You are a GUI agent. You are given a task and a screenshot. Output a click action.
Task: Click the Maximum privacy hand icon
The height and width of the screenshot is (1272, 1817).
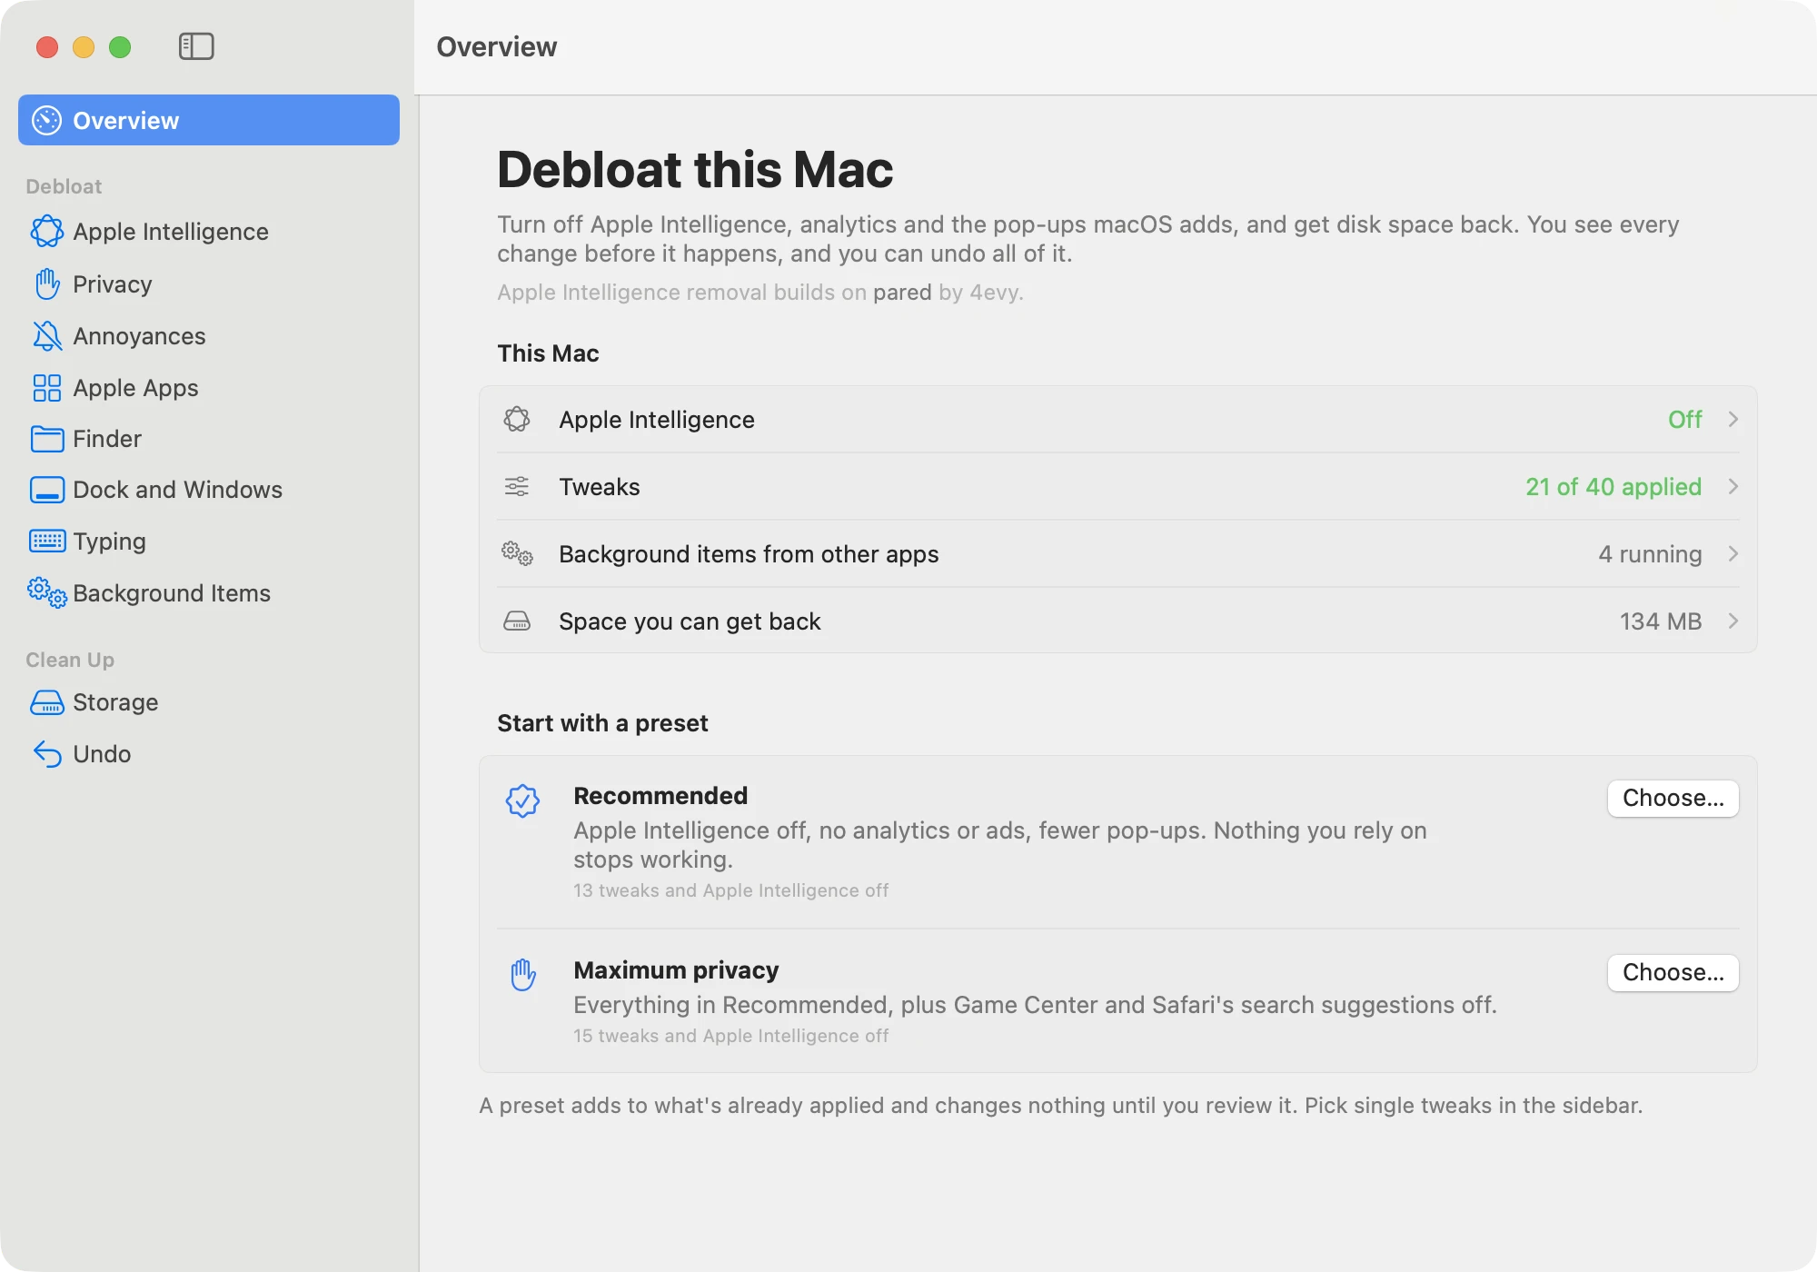(523, 975)
